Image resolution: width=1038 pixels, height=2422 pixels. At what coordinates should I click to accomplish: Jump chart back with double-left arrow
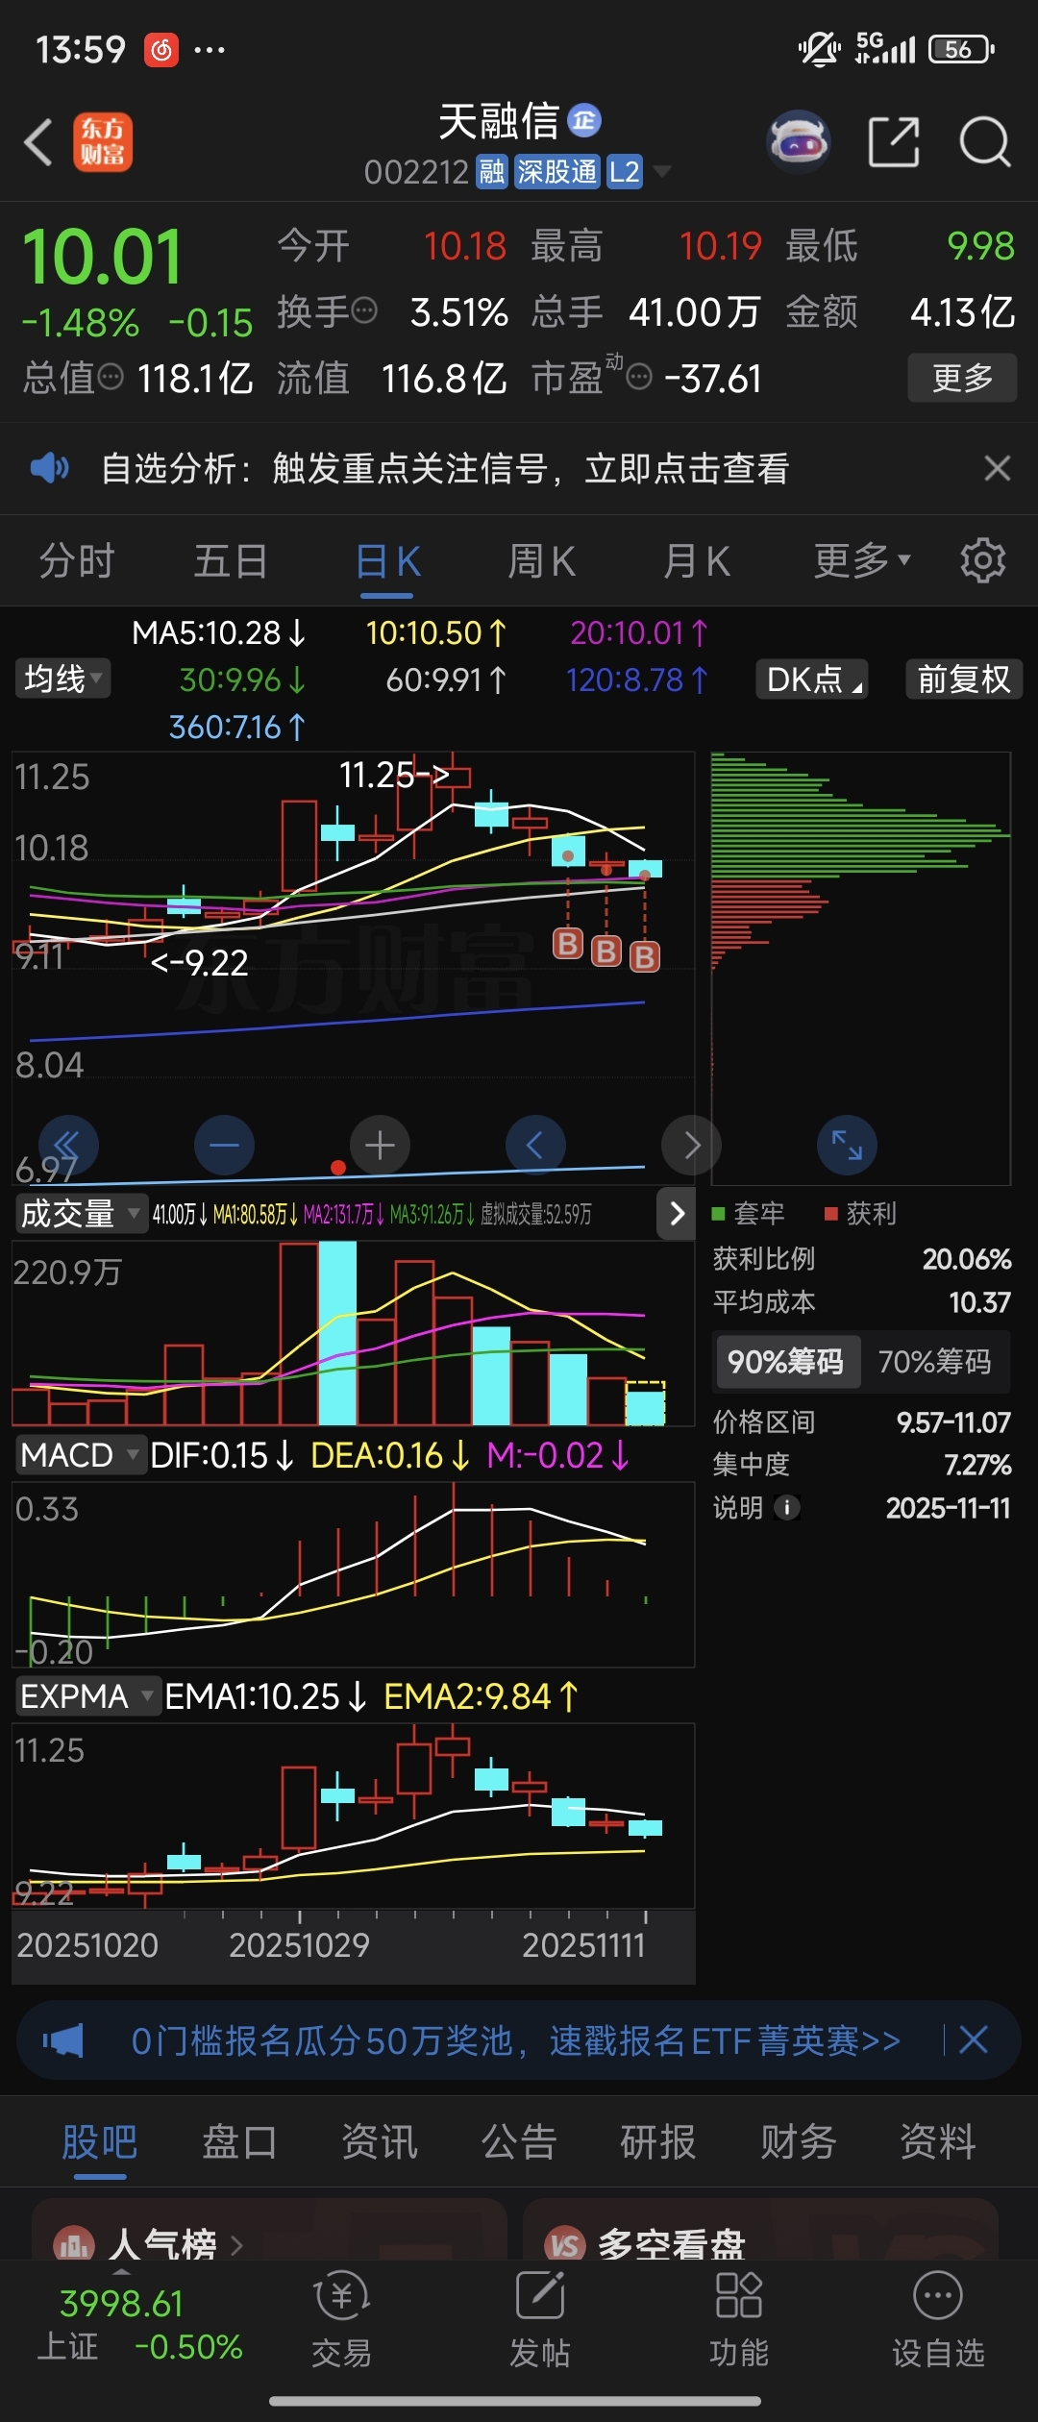67,1145
